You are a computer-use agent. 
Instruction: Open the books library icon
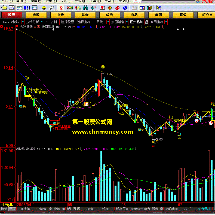tap(149, 8)
